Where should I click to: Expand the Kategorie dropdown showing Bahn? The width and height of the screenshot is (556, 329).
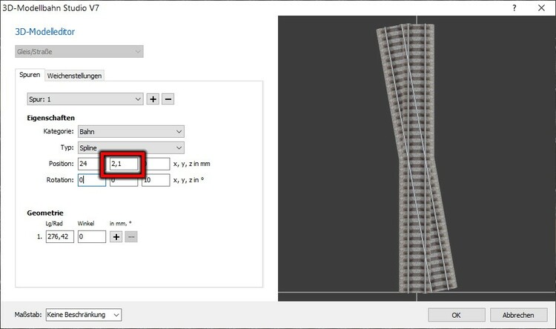click(130, 132)
